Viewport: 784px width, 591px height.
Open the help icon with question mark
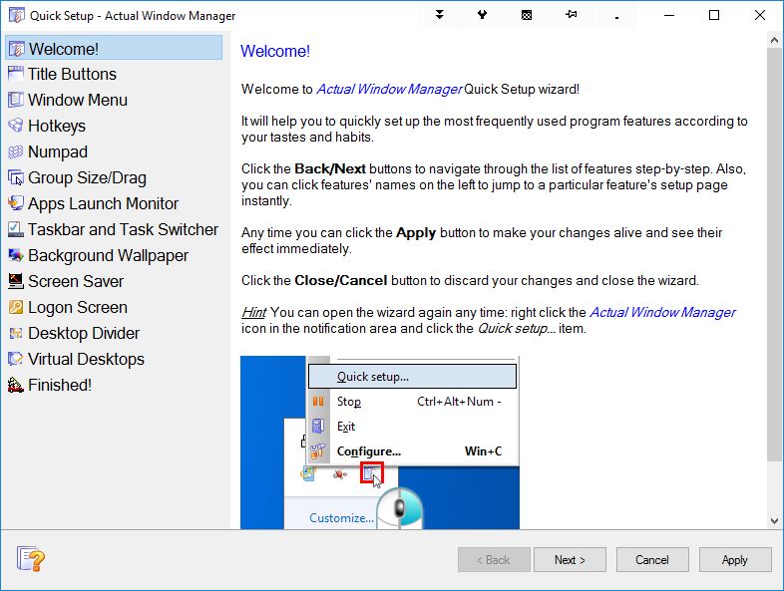(x=31, y=558)
